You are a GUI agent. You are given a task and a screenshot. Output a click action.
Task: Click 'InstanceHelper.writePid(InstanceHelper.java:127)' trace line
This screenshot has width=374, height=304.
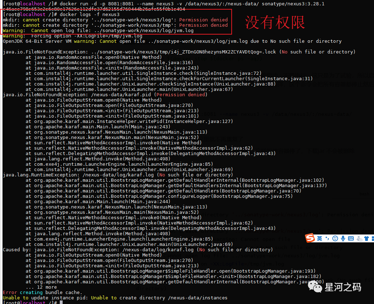129,121
